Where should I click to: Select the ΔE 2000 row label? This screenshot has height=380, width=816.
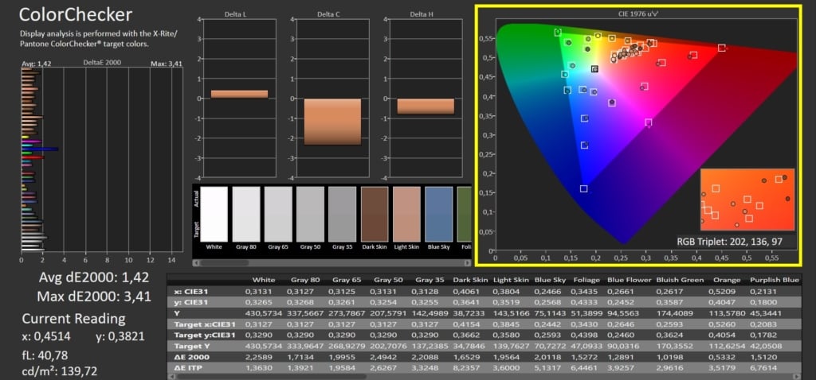click(x=190, y=357)
